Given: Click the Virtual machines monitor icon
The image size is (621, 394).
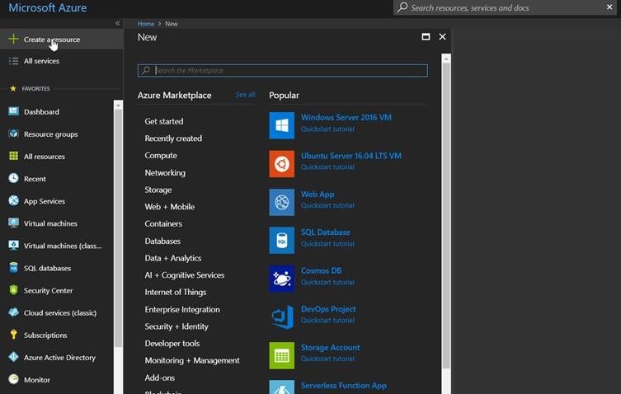Looking at the screenshot, I should point(13,223).
